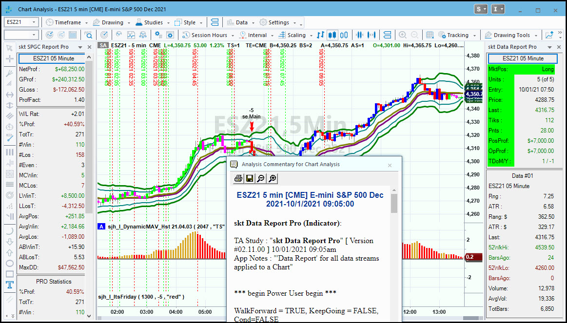Select the Text drawing tool in sidebar
This screenshot has height=323, width=567.
pyautogui.click(x=10, y=285)
